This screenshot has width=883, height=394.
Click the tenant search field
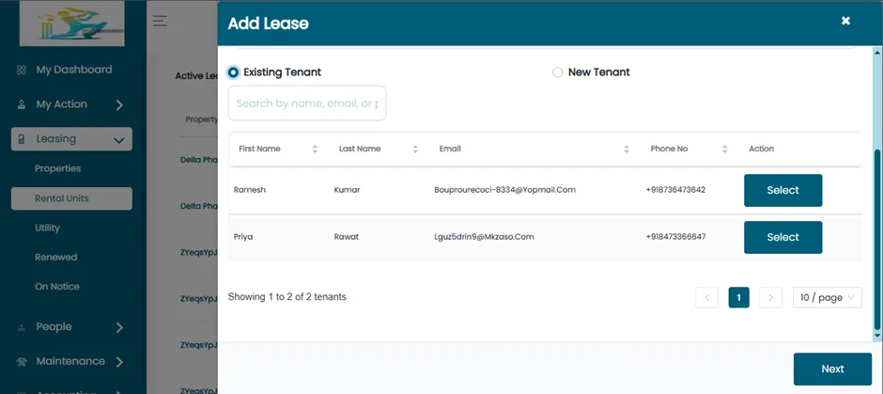coord(307,103)
